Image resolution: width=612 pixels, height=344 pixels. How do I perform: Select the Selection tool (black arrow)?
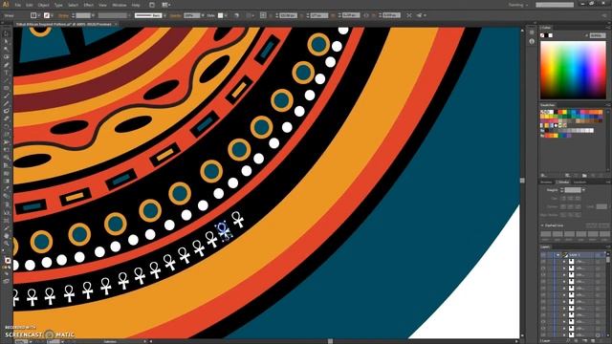(x=6, y=34)
